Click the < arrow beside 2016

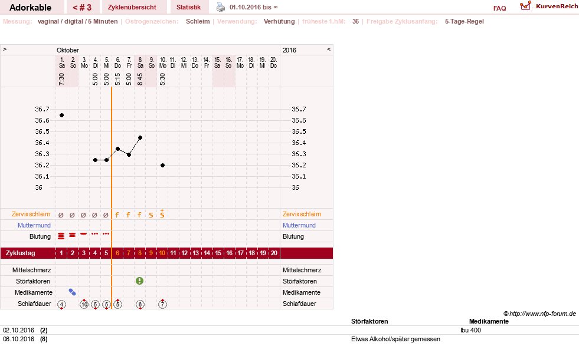(x=329, y=49)
